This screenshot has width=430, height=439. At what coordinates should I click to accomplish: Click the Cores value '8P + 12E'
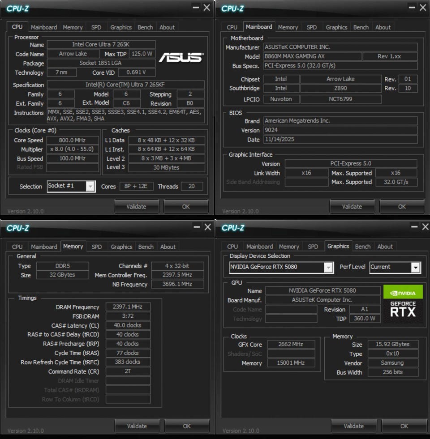(x=136, y=186)
